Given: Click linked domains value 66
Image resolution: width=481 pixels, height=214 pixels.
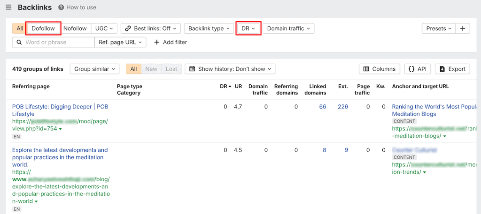Looking at the screenshot, I should click(x=322, y=107).
